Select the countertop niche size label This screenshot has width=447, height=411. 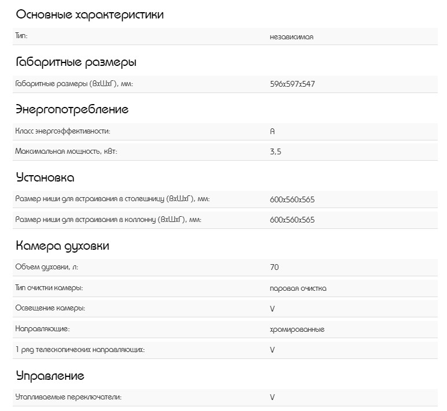tap(112, 199)
